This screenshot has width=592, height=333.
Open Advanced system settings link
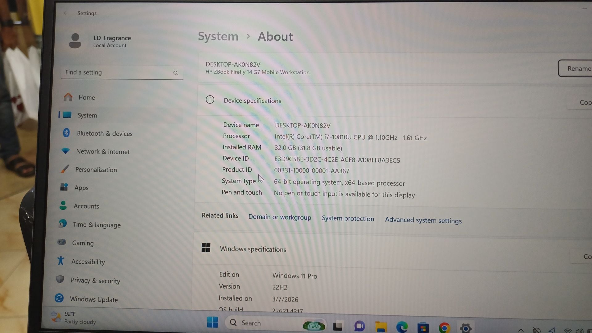[x=423, y=220]
